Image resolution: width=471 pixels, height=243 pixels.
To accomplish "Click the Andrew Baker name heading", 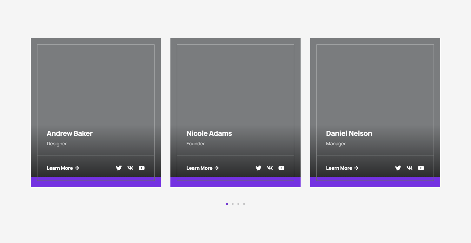I will [70, 134].
